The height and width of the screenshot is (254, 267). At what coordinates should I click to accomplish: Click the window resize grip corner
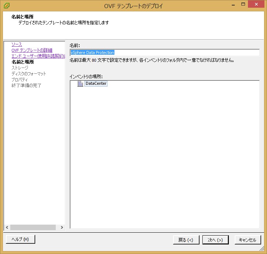[x=262, y=249]
